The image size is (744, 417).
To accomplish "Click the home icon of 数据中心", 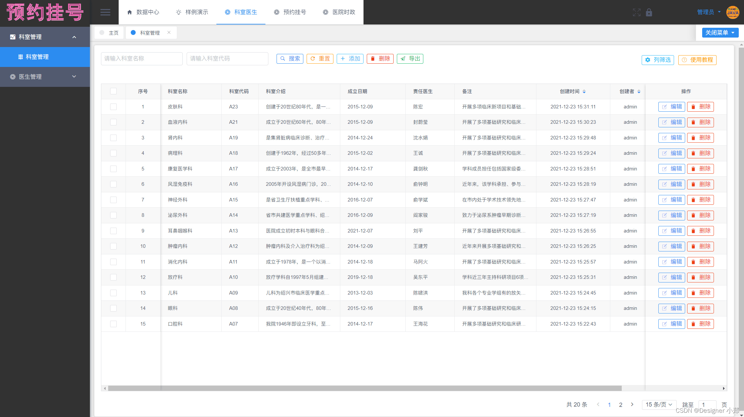I will click(129, 12).
